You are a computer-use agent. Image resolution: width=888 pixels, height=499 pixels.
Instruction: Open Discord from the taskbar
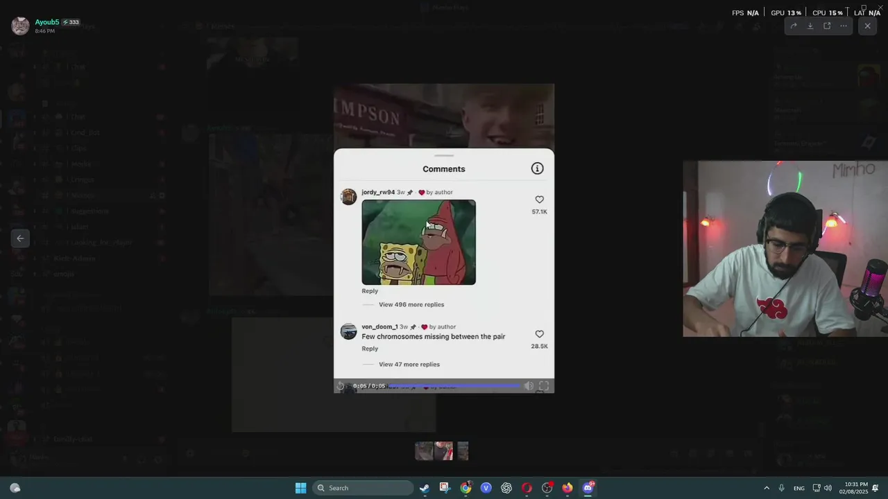[x=588, y=488]
